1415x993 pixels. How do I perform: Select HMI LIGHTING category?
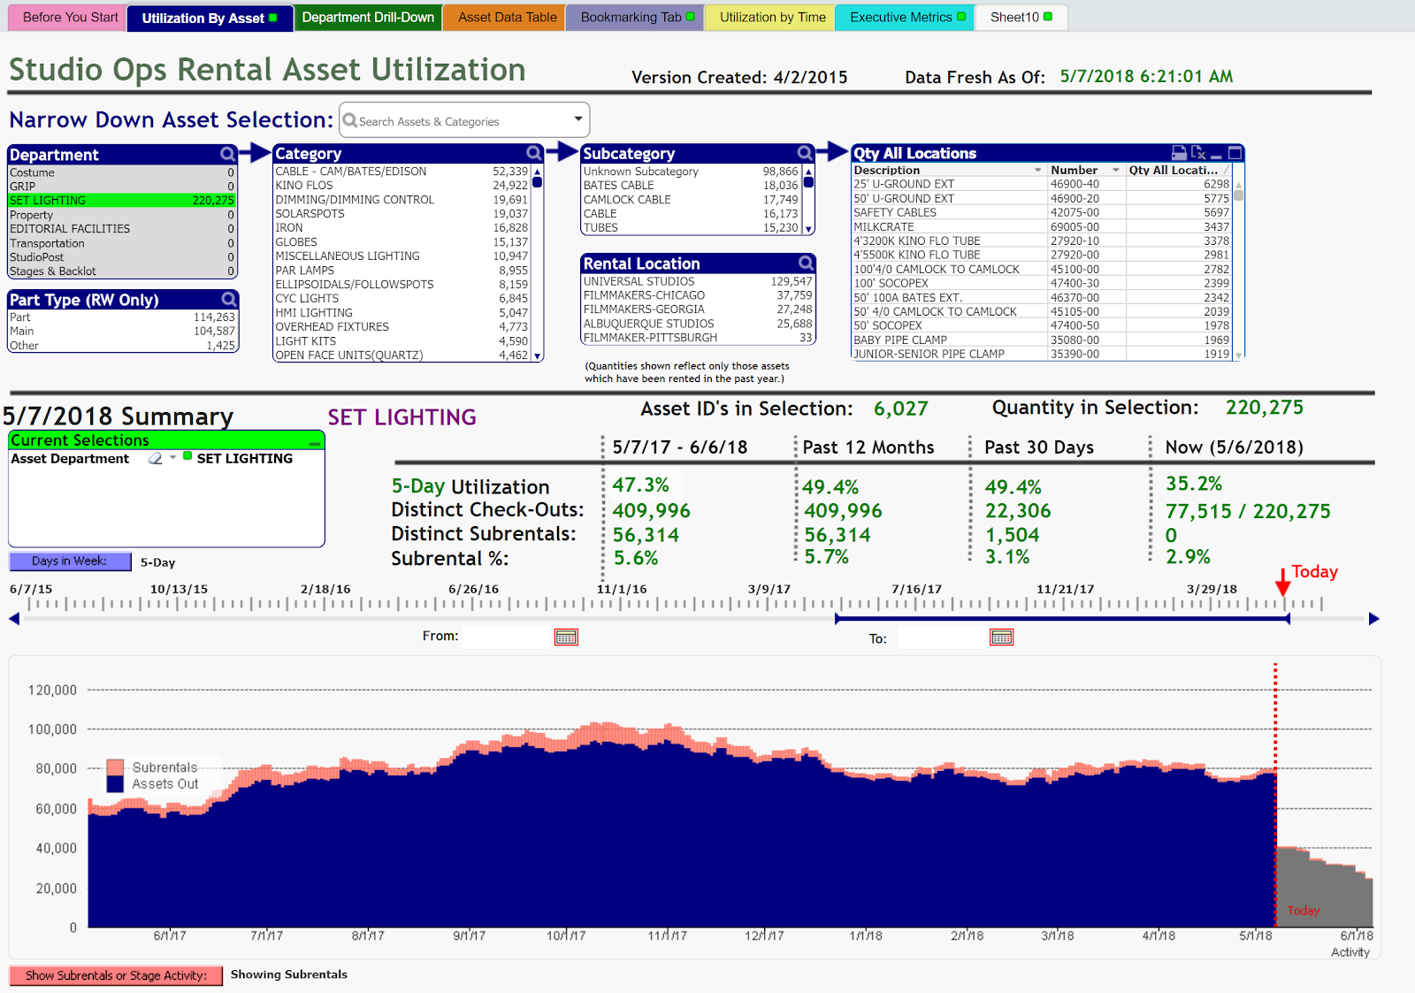pos(402,313)
